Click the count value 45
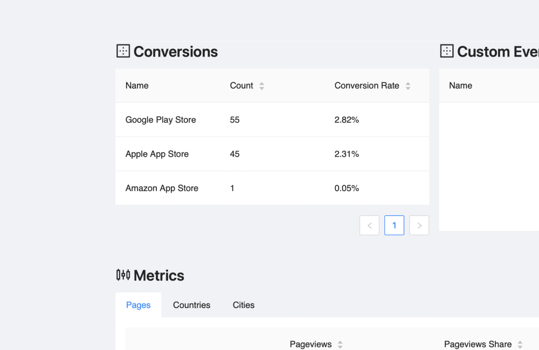The width and height of the screenshot is (539, 350). 234,154
